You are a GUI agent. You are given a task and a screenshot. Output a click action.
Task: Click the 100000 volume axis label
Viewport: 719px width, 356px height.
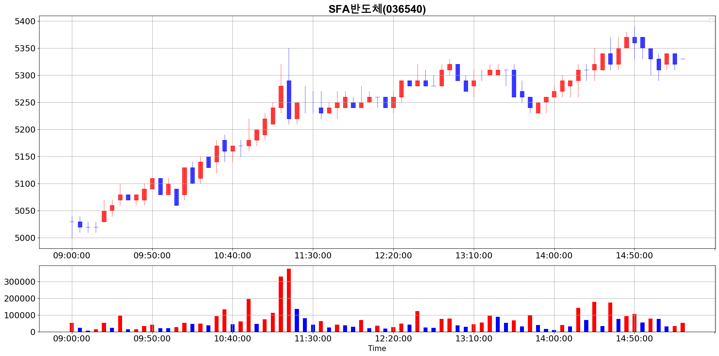pos(20,315)
